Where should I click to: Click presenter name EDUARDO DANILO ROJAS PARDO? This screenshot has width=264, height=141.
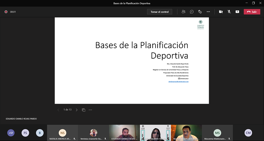(x=21, y=119)
